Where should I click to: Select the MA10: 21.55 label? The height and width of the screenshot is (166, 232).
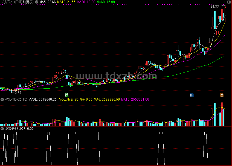click(x=66, y=2)
